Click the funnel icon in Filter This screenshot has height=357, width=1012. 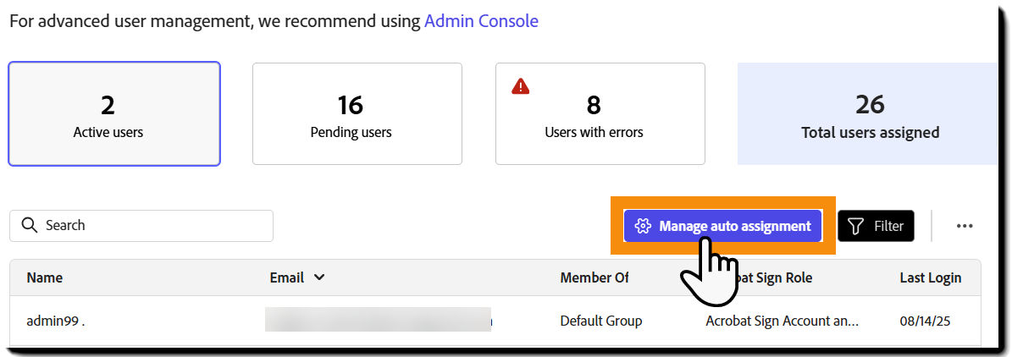click(x=856, y=226)
